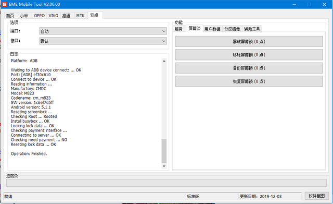This screenshot has width=333, height=204.
Task: Open the 用户数据 function tab
Action: [212, 29]
